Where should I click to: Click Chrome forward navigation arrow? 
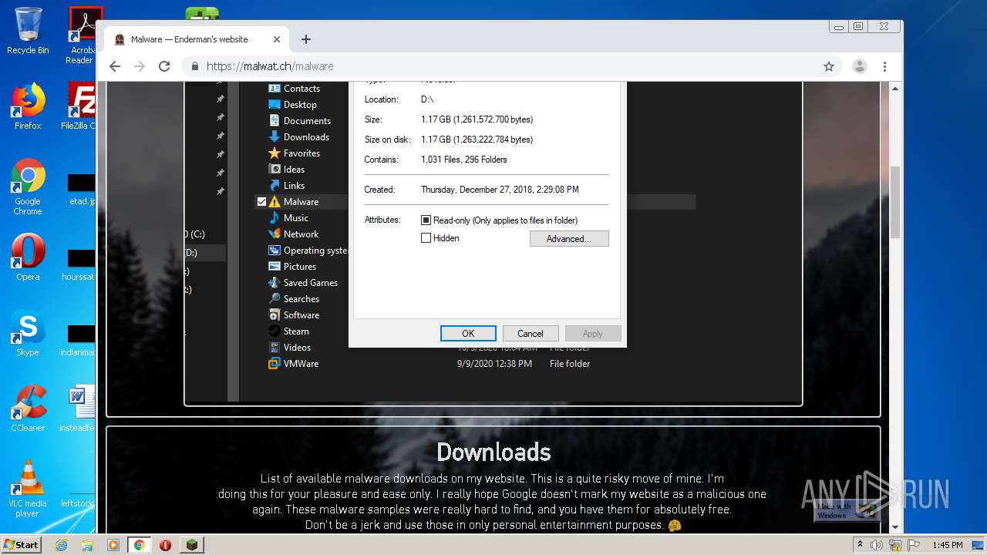[140, 66]
